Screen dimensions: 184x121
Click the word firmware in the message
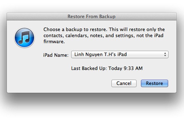pos(54,42)
